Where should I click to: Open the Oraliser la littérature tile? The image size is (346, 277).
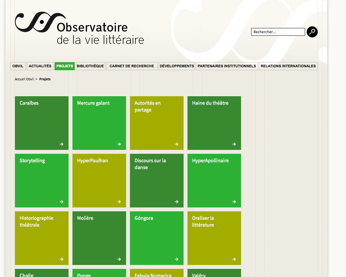coord(214,238)
